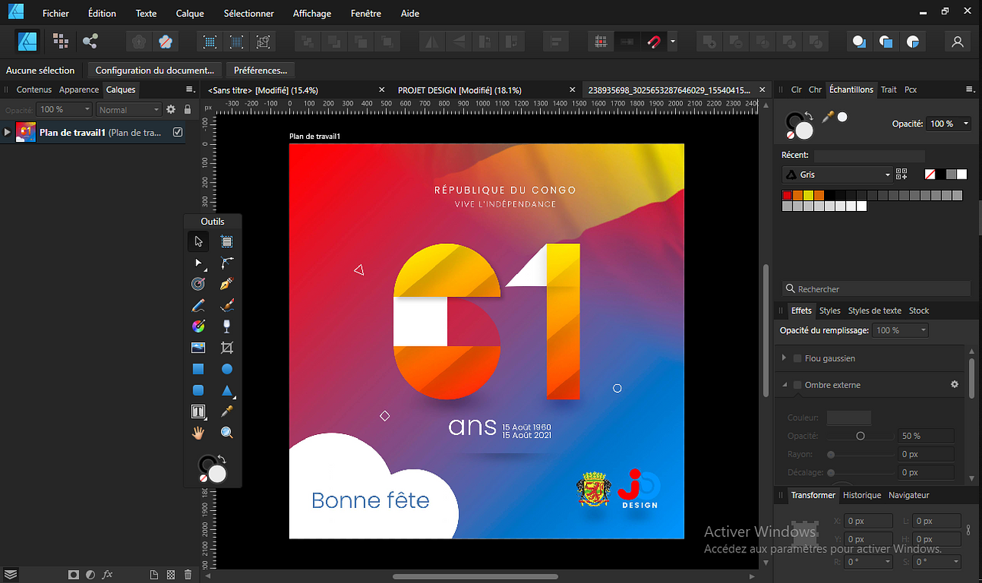Switch to the Pixel persona icon

point(60,42)
